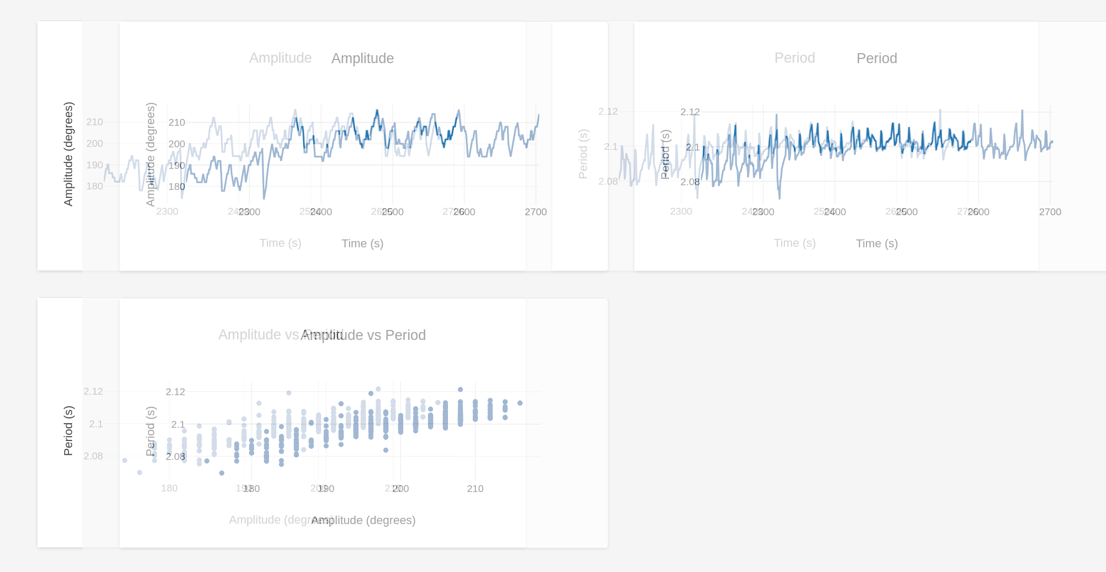The width and height of the screenshot is (1106, 572).
Task: Click darker Time (s) label under Period chart
Action: pyautogui.click(x=876, y=244)
